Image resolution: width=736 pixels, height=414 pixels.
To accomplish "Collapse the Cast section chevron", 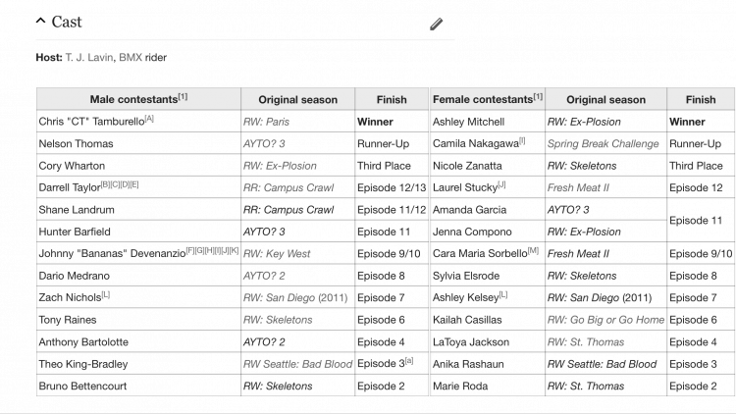I will tap(41, 22).
